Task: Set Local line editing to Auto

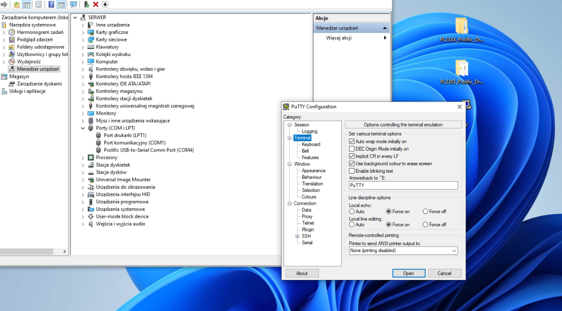Action: [x=352, y=224]
